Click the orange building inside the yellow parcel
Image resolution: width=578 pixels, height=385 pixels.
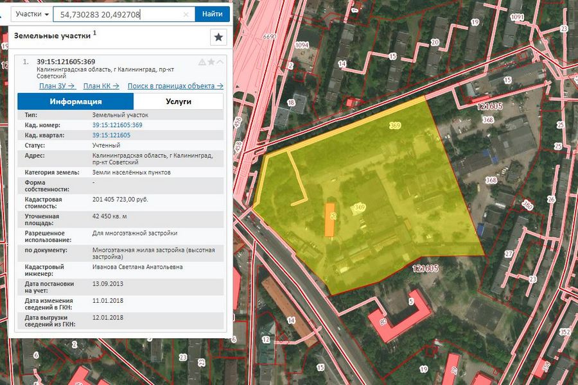point(329,220)
